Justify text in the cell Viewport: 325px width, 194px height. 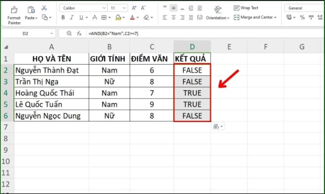click(191, 17)
